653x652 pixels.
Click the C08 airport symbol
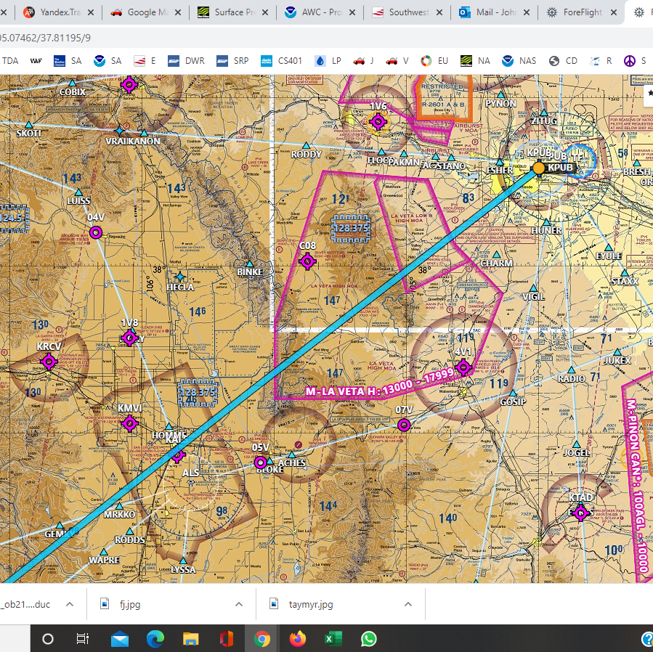(307, 260)
